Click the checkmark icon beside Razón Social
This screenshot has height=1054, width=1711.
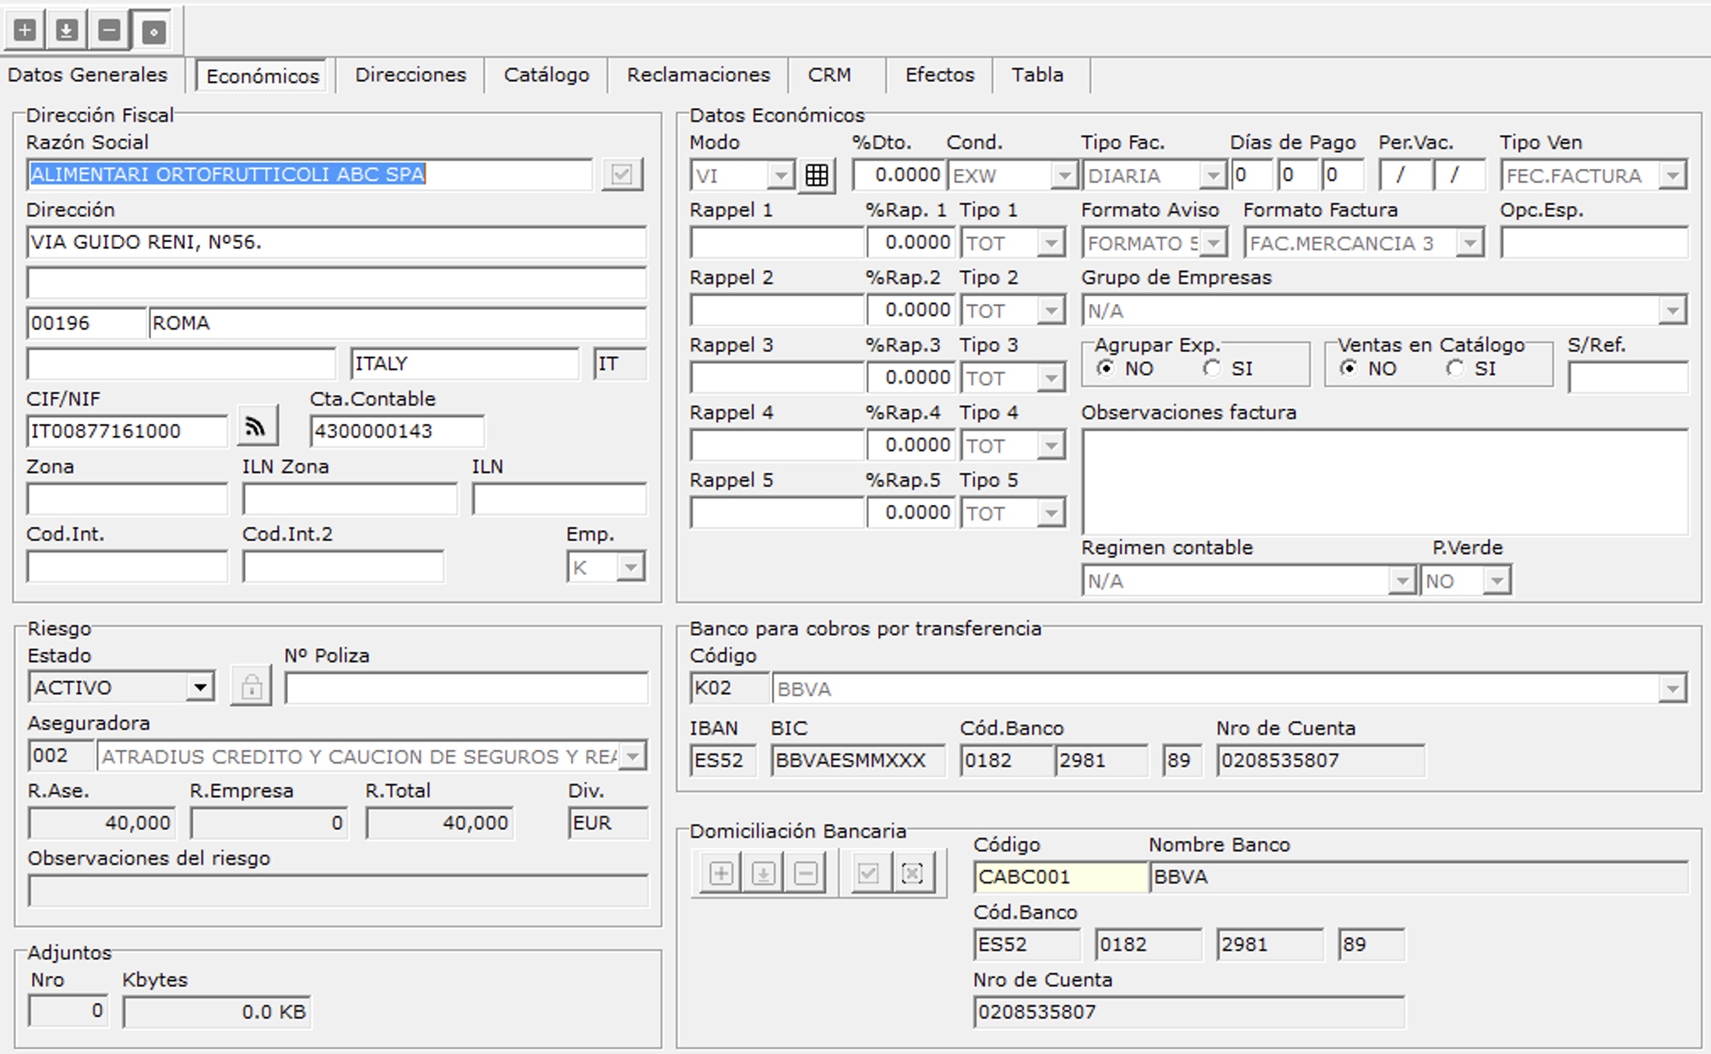tap(622, 175)
